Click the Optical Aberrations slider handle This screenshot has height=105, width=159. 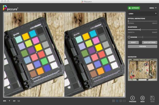(128, 21)
